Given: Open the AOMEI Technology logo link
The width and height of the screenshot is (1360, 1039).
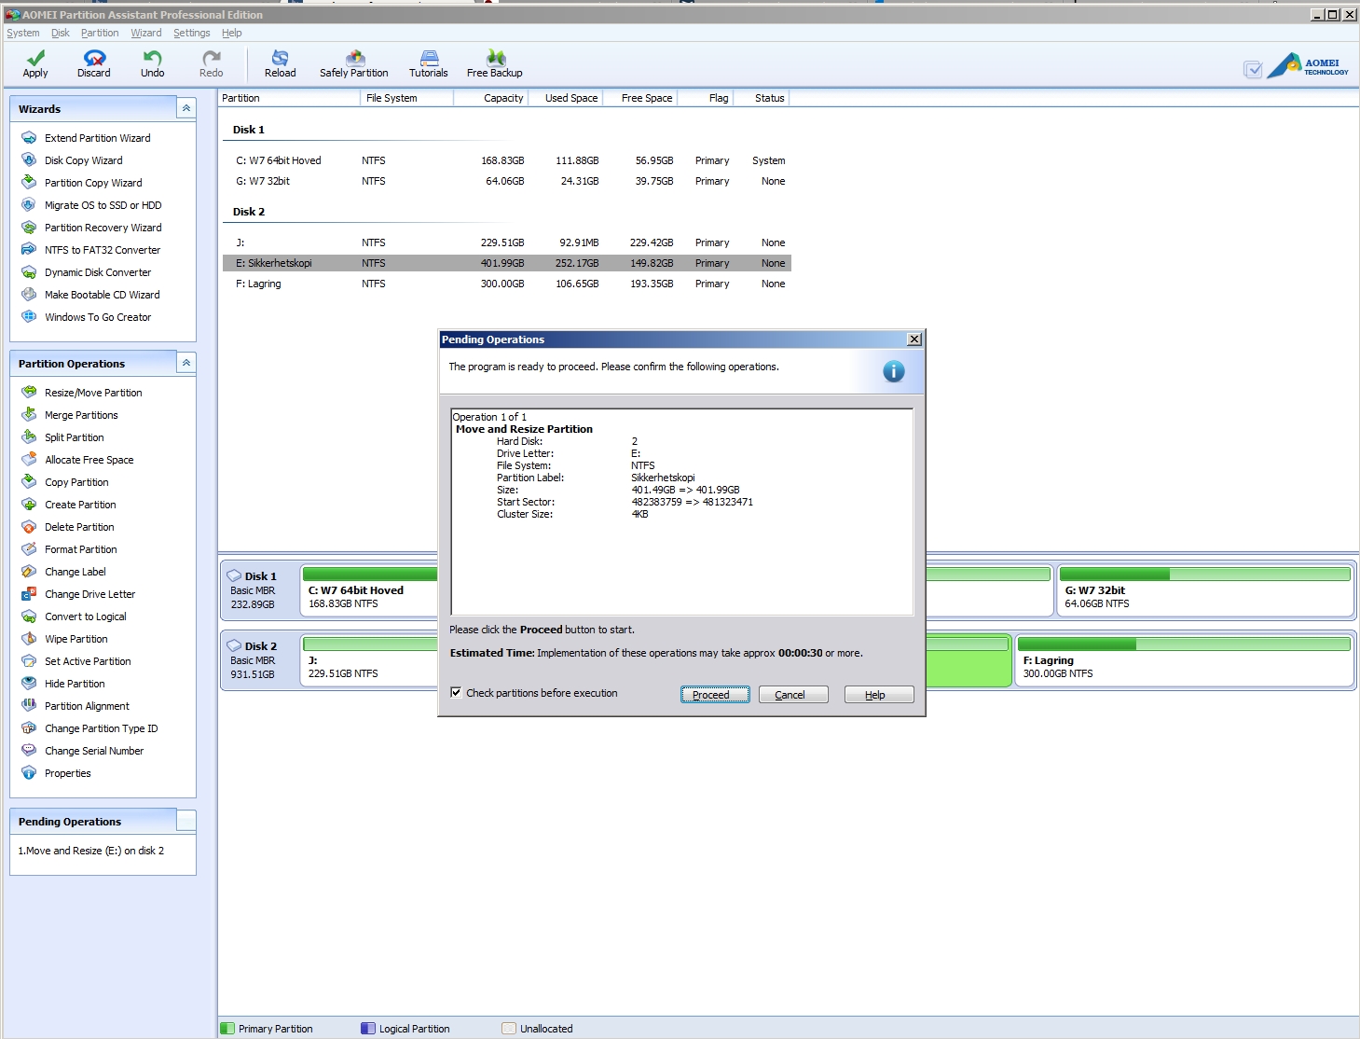Looking at the screenshot, I should tap(1308, 66).
